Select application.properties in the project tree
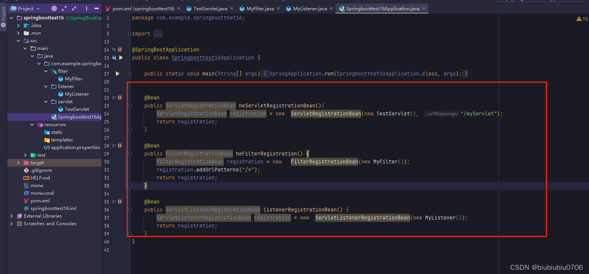 75,147
